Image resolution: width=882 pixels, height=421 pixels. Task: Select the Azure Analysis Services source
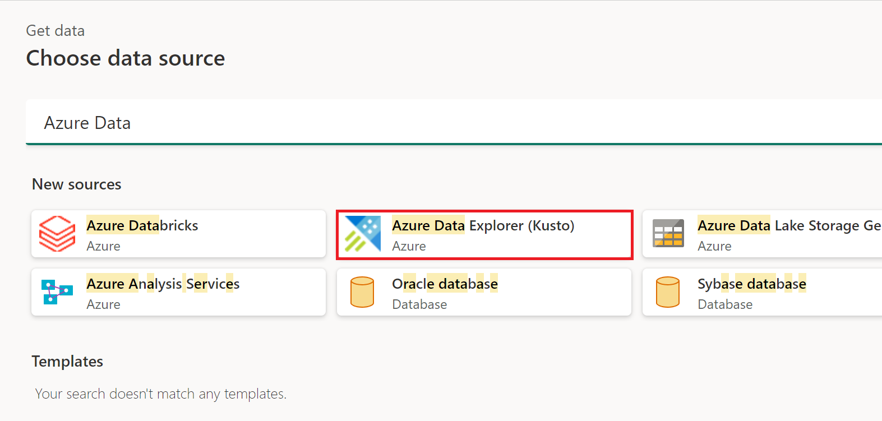coord(178,292)
